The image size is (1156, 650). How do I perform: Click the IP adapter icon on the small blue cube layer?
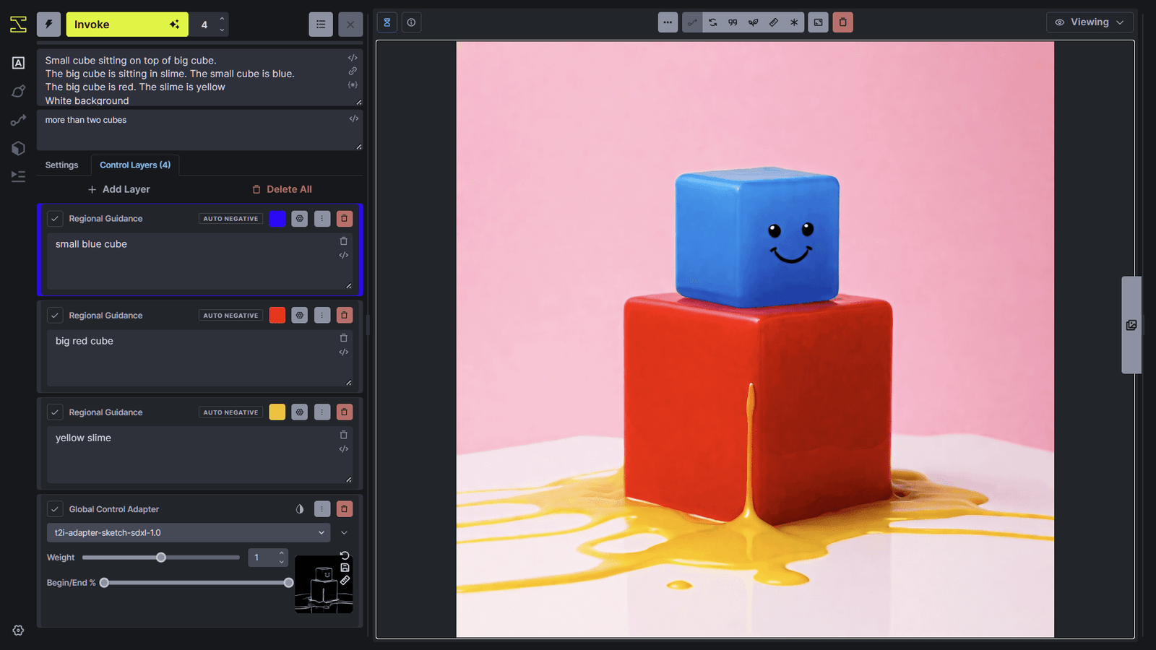coord(300,218)
